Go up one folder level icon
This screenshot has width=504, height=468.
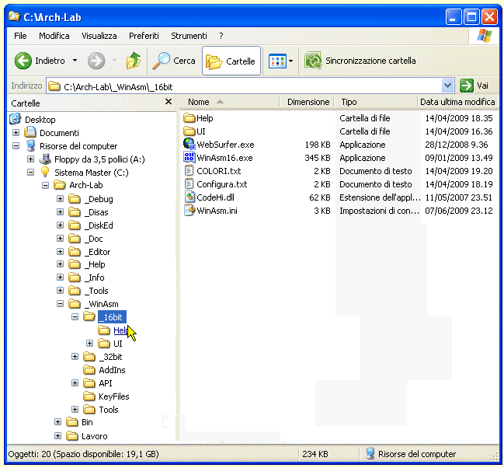134,61
